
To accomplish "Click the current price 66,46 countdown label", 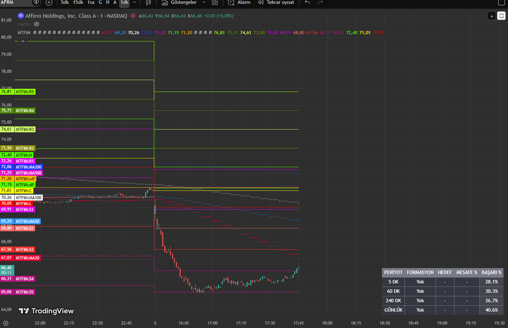I will [7, 270].
